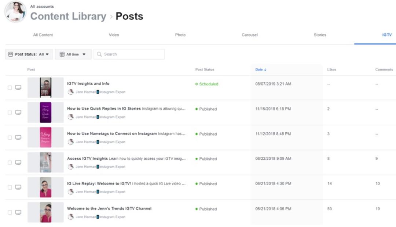Open Welcome to the Jenn's Trends IGTV Channel
Viewport: 396px width, 227px height.
(109, 208)
